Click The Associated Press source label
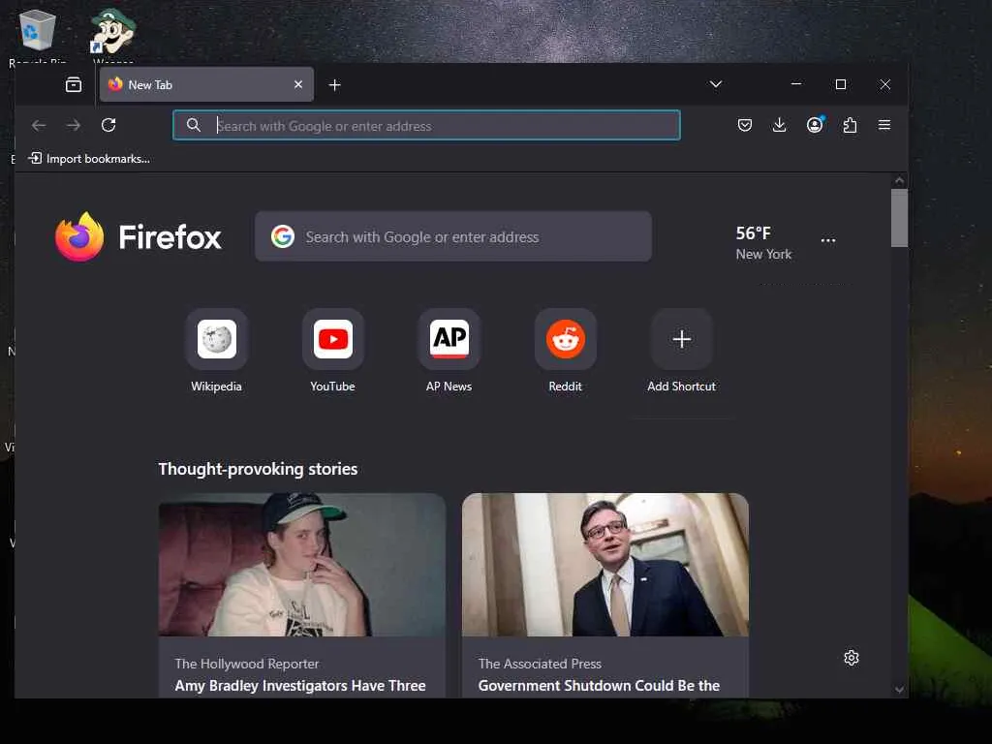Image resolution: width=992 pixels, height=744 pixels. tap(540, 664)
